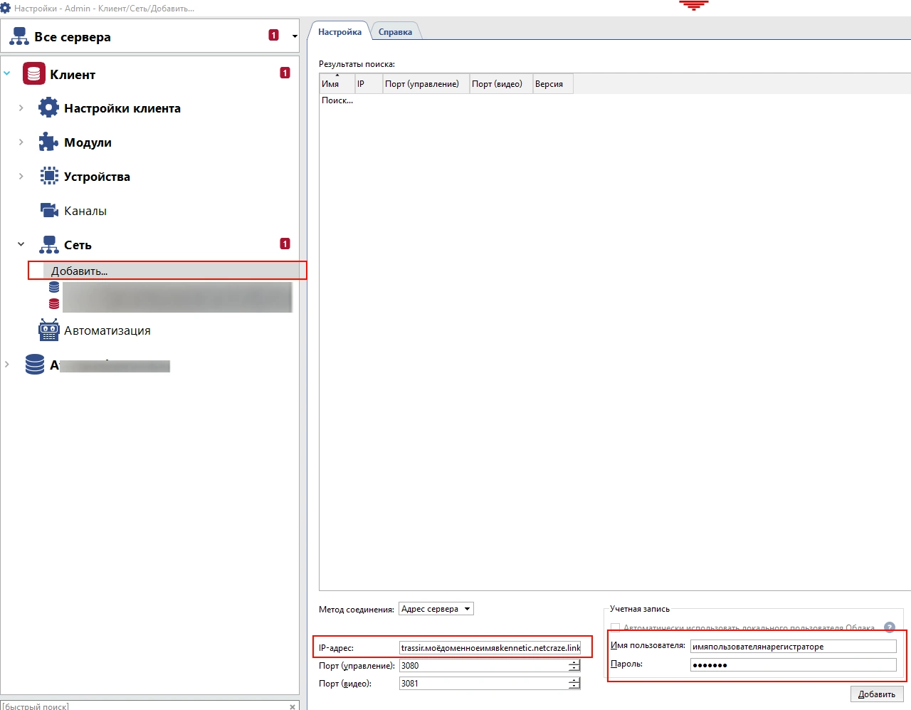Viewport: 911px width, 710px height.
Task: Click the IP-адрес input field
Action: pos(490,648)
